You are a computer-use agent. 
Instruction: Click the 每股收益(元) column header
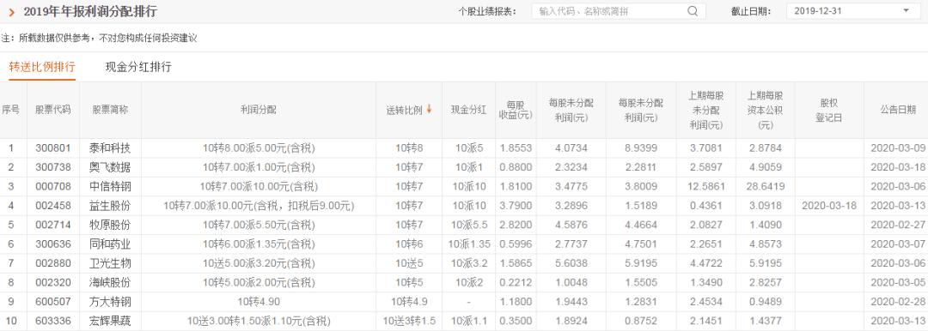(515, 110)
